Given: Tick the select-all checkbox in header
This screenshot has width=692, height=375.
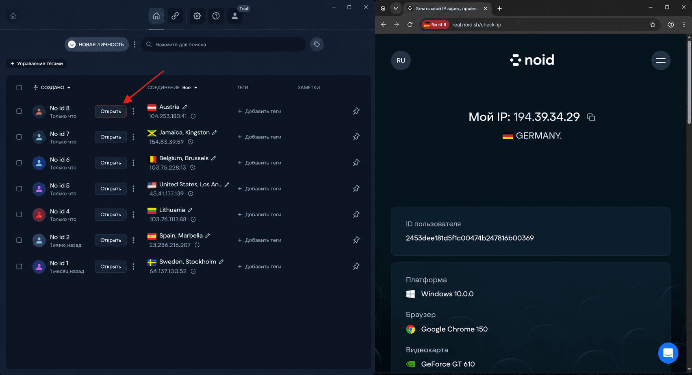Looking at the screenshot, I should pyautogui.click(x=19, y=87).
